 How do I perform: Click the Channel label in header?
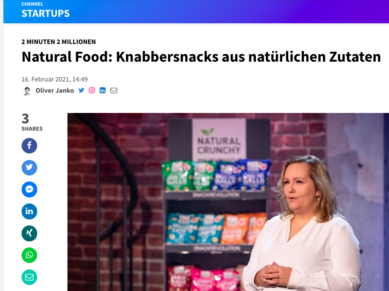[32, 4]
